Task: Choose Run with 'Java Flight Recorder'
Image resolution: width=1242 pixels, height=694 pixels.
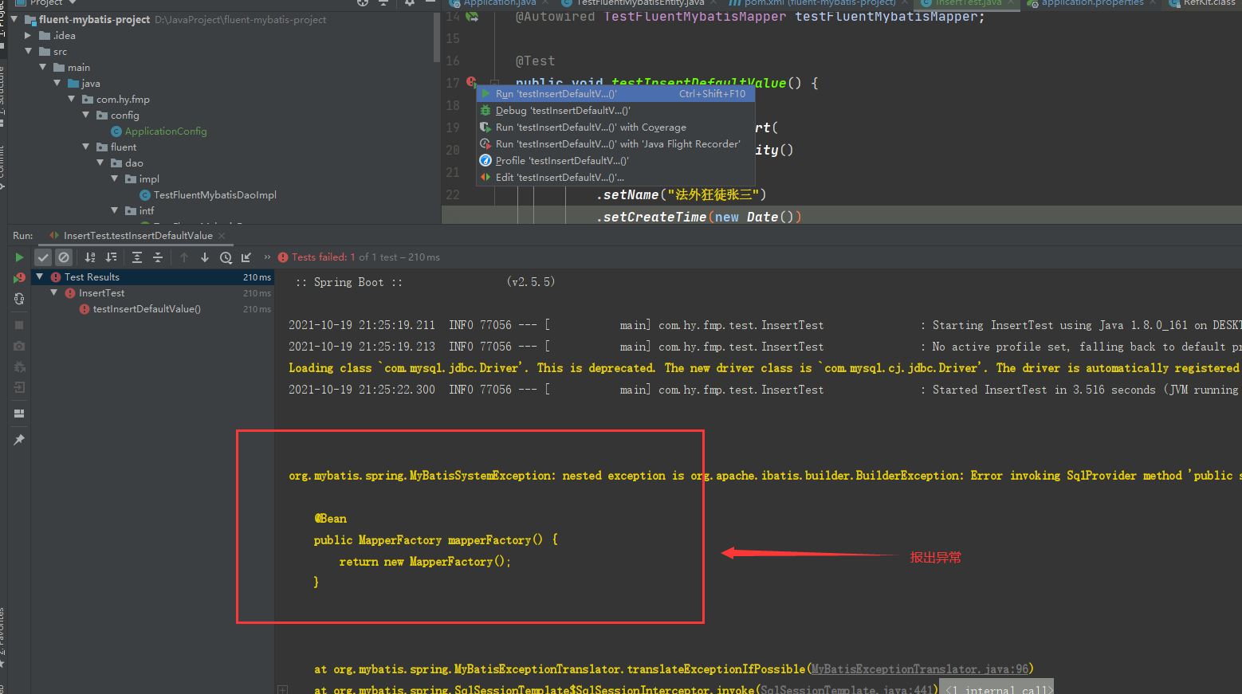Action: pyautogui.click(x=615, y=144)
